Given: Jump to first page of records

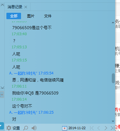Looking at the screenshot, I should tap(92, 128).
